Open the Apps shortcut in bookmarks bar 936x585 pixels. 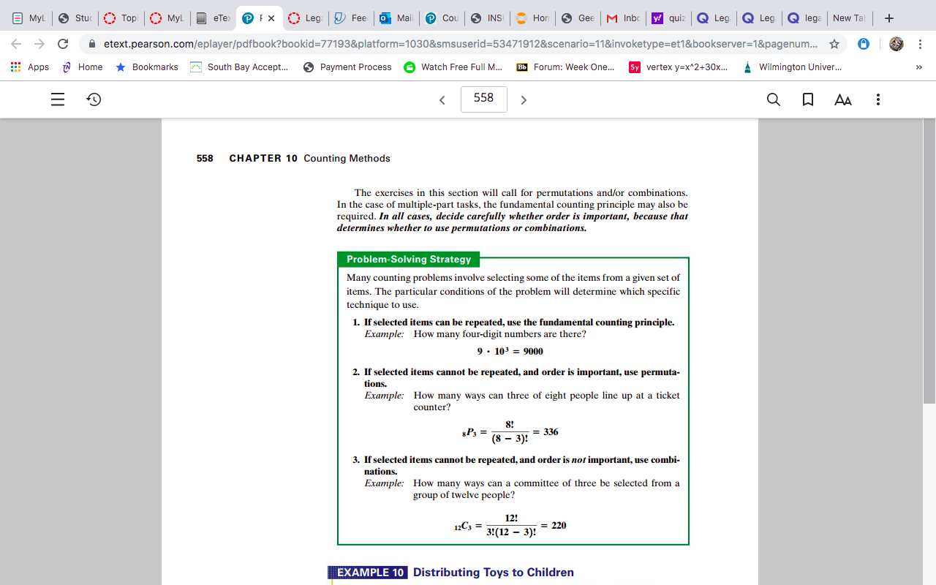pos(29,67)
